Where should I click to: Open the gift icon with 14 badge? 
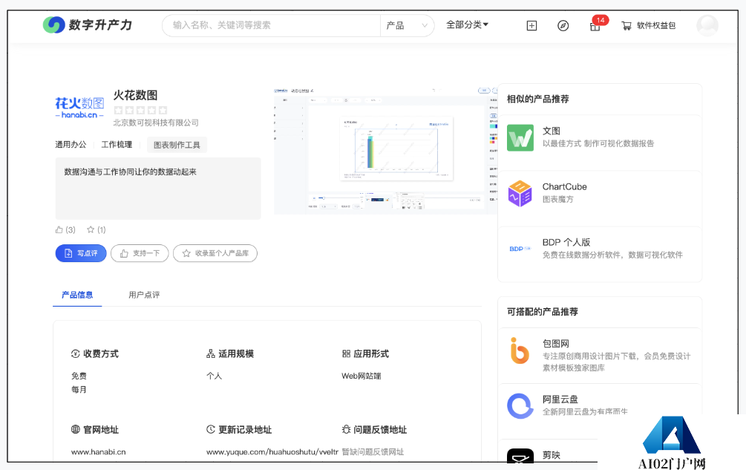(x=595, y=26)
